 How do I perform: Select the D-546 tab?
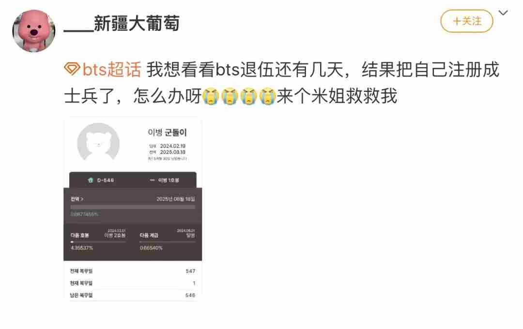101,180
